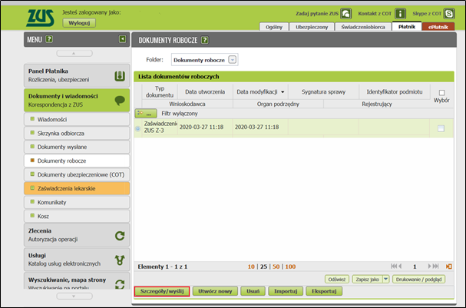Click Typ dokumentu column header
The height and width of the screenshot is (308, 466).
[x=160, y=91]
